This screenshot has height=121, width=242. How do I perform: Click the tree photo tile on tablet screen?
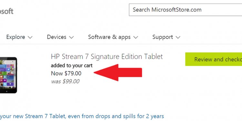pyautogui.click(x=2, y=62)
